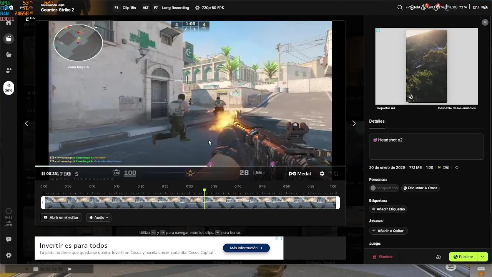Click the Invertir es para todos ad banner
Viewport: 492px width, 277px height.
click(x=159, y=248)
